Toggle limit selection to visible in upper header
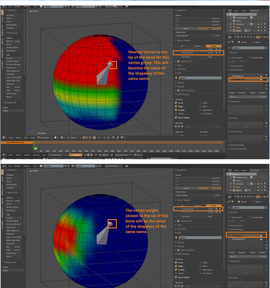 tap(94, 138)
